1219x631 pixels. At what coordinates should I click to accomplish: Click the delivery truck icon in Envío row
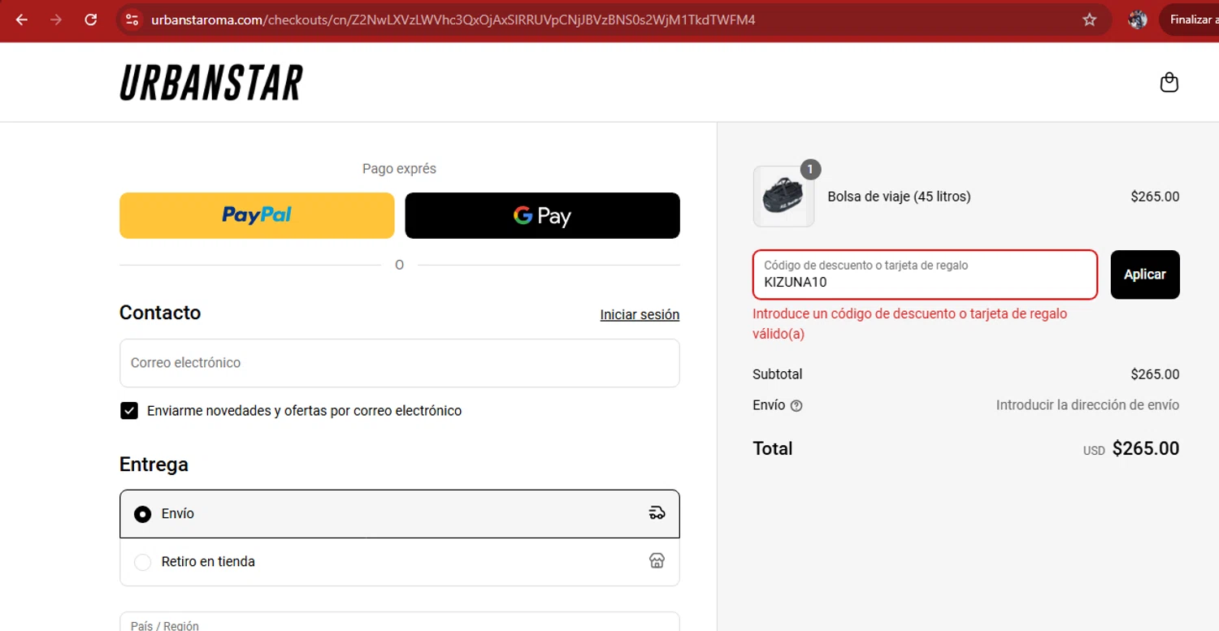[x=657, y=512]
